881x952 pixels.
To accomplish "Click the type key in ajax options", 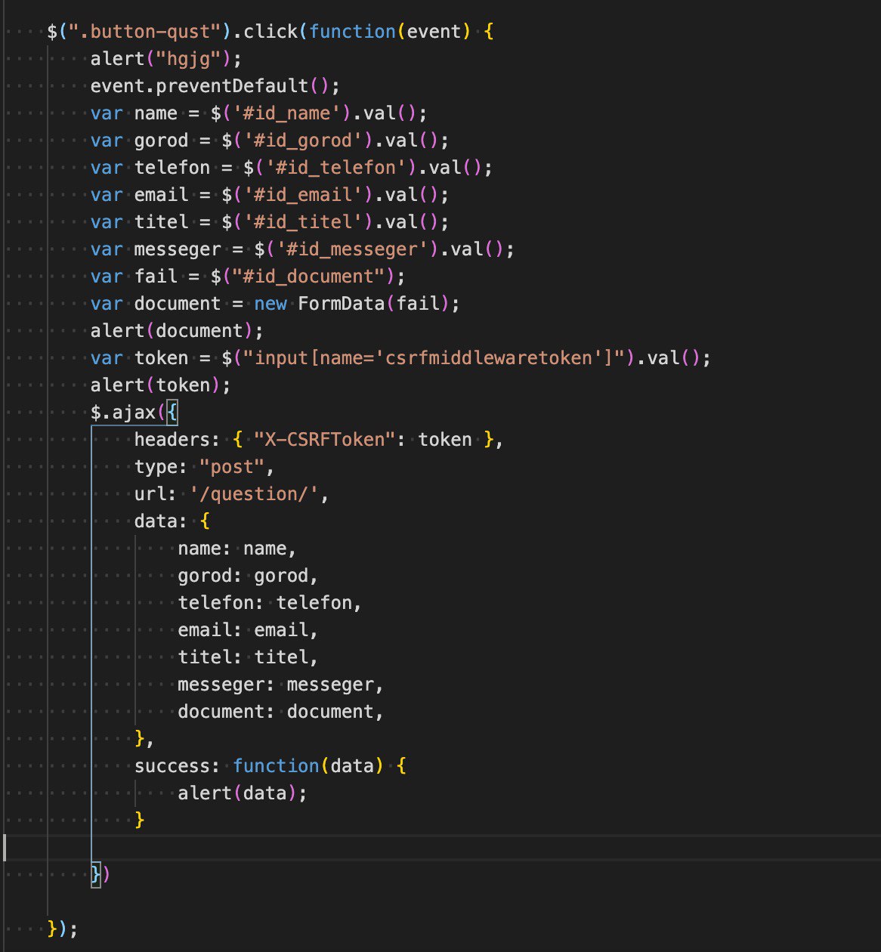I will (156, 467).
